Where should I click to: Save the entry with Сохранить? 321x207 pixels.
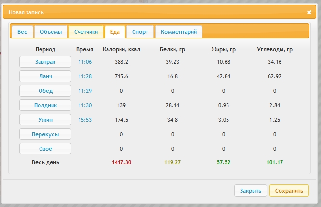pos(289,191)
